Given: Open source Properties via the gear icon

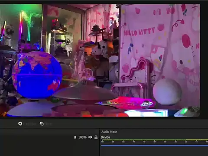Looking at the screenshot, I should (20, 123).
